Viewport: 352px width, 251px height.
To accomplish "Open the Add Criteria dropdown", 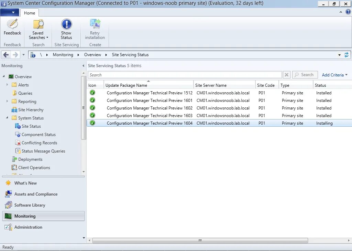I will click(334, 75).
